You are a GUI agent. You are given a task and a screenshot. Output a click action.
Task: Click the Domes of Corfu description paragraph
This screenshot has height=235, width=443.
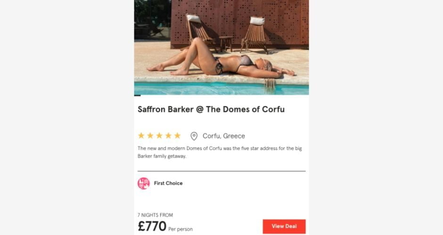tap(220, 152)
